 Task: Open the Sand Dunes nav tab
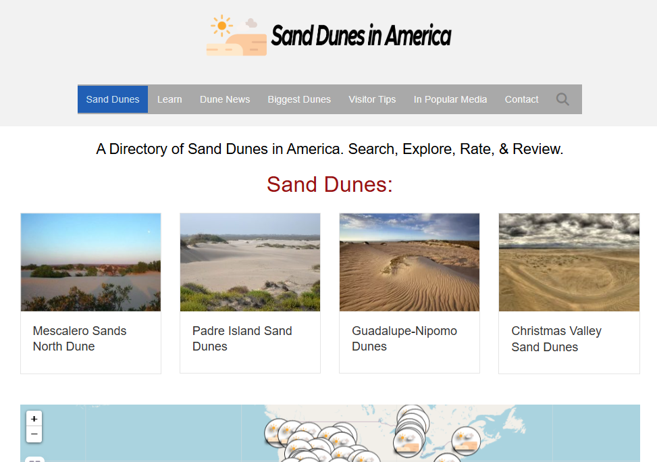tap(113, 99)
